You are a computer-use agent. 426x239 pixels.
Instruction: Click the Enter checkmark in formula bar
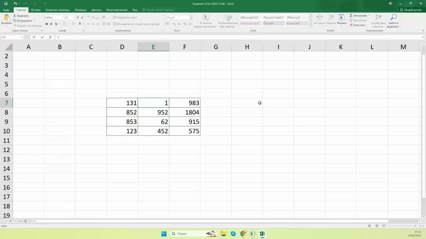tap(42, 37)
